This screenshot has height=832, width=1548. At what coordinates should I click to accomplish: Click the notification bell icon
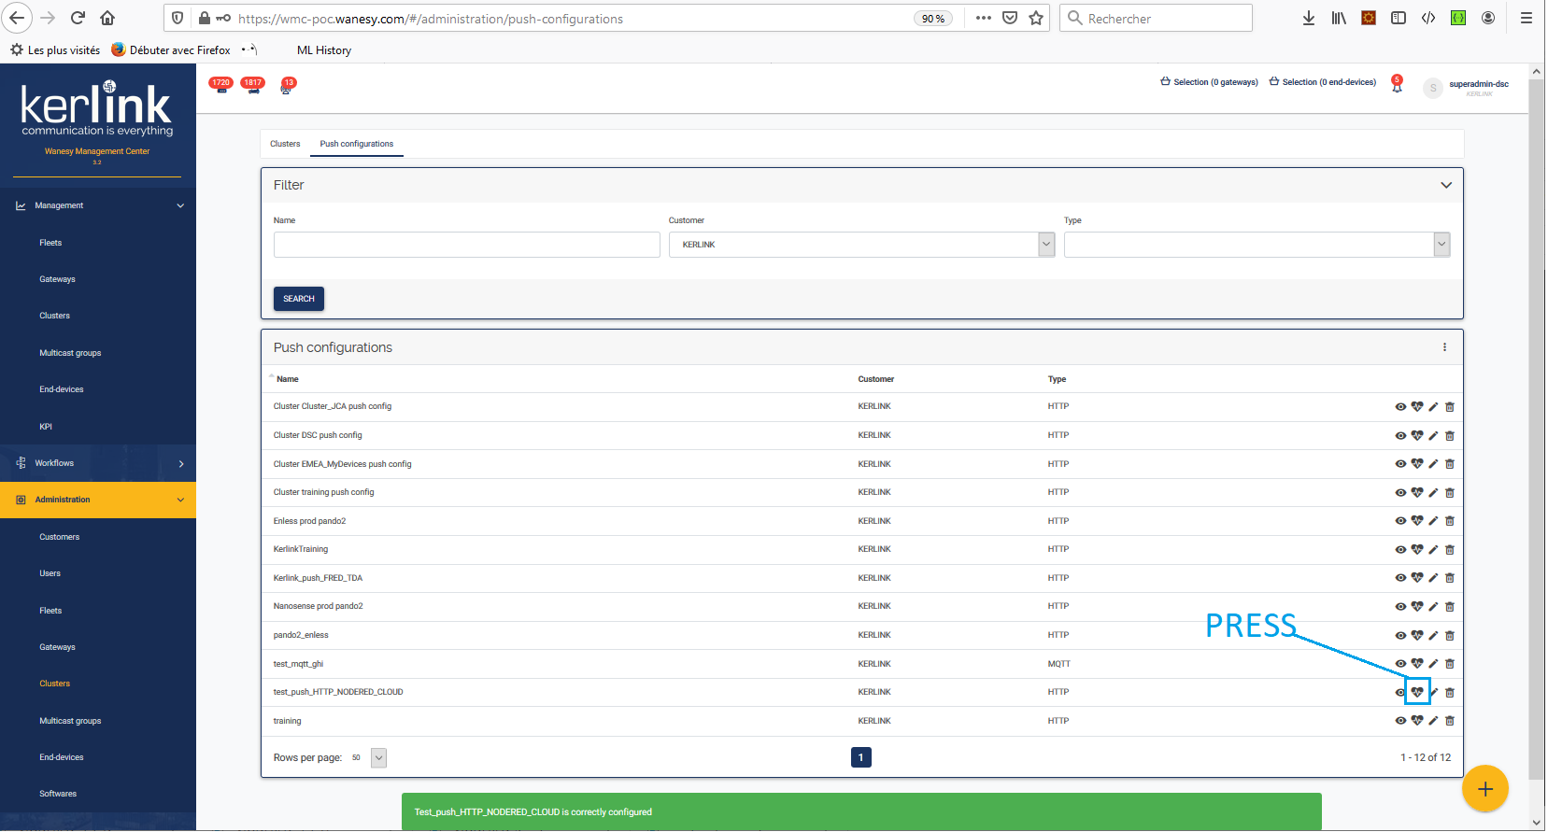[x=1397, y=85]
